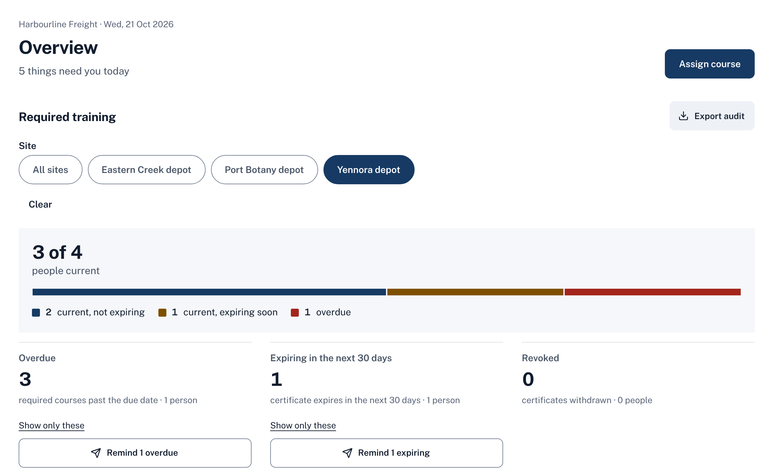Click 'current, expiring soon' legend label
Screen dimensions: 772x469
click(230, 312)
